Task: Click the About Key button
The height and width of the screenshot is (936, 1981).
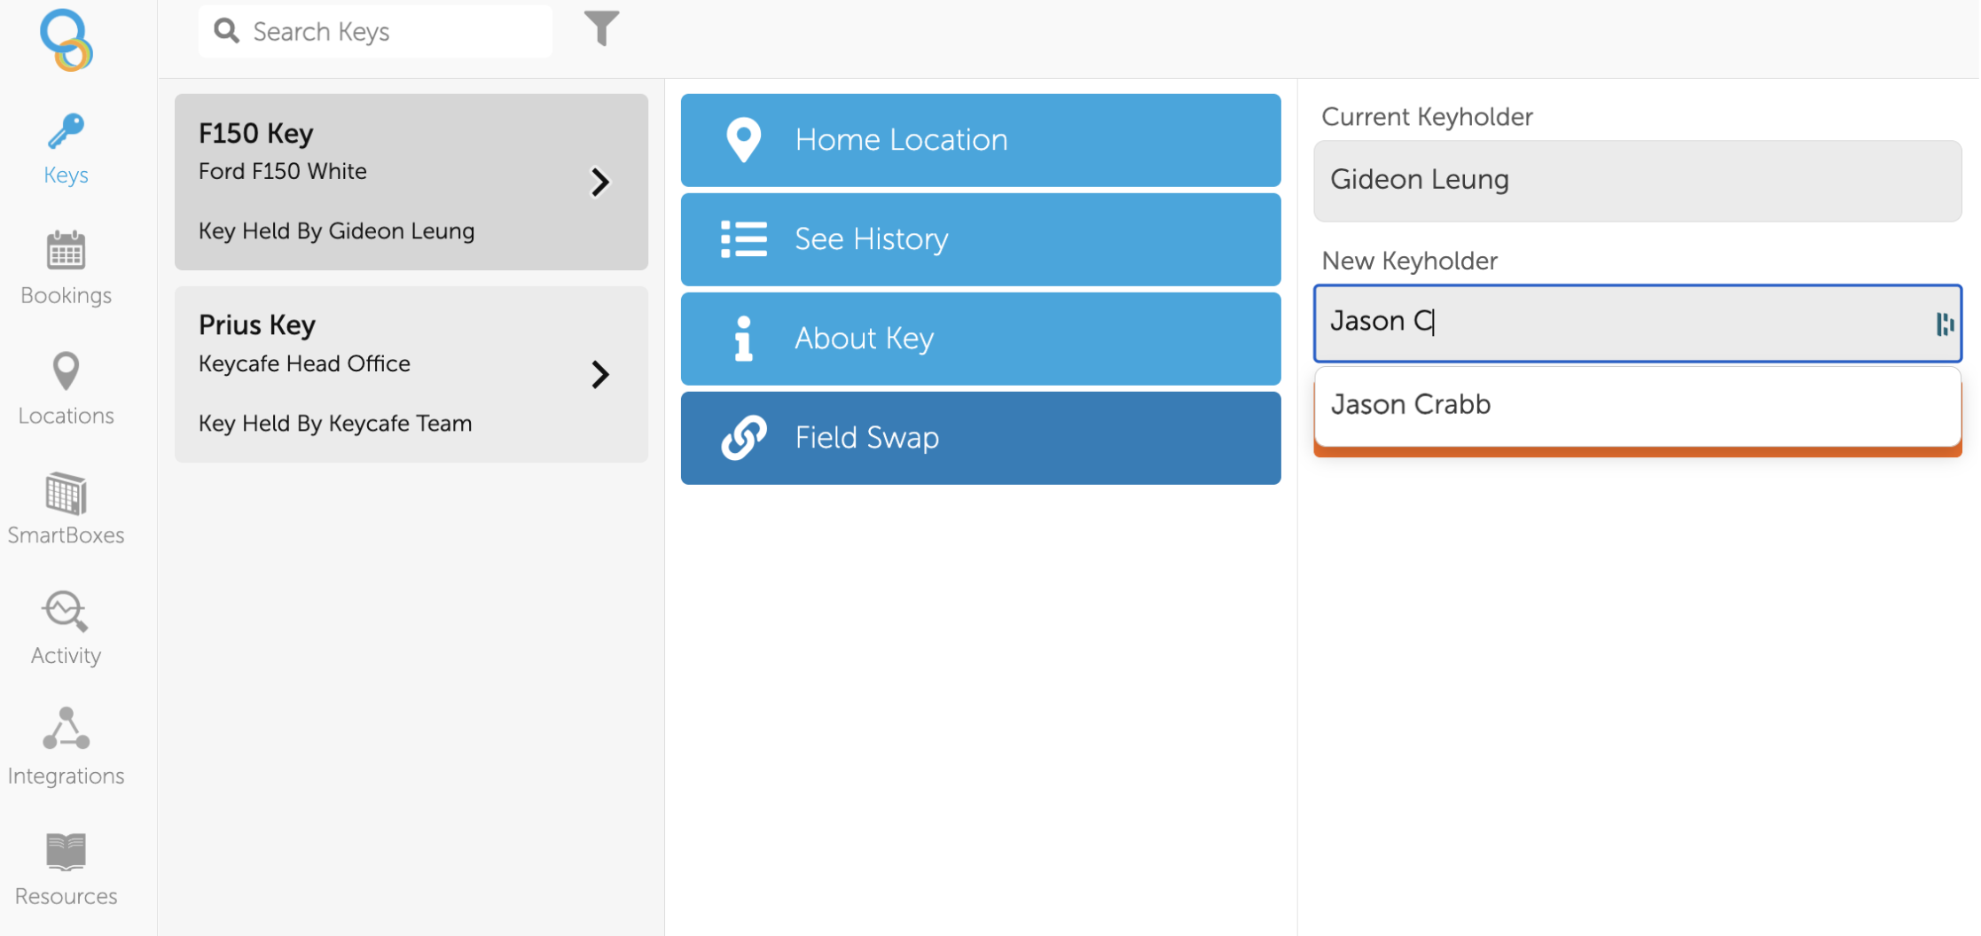Action: pos(980,339)
